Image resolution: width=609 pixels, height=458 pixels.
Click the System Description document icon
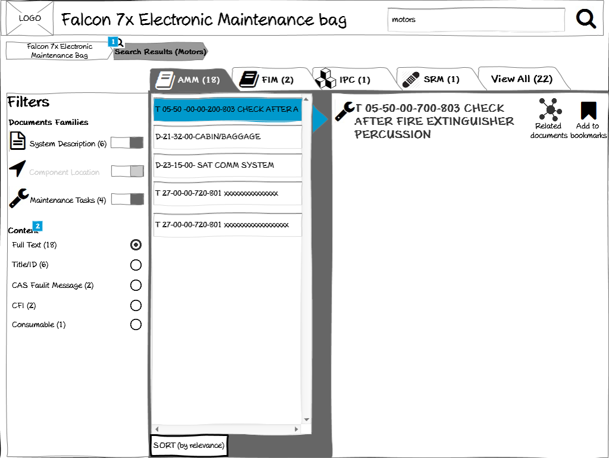coord(18,142)
